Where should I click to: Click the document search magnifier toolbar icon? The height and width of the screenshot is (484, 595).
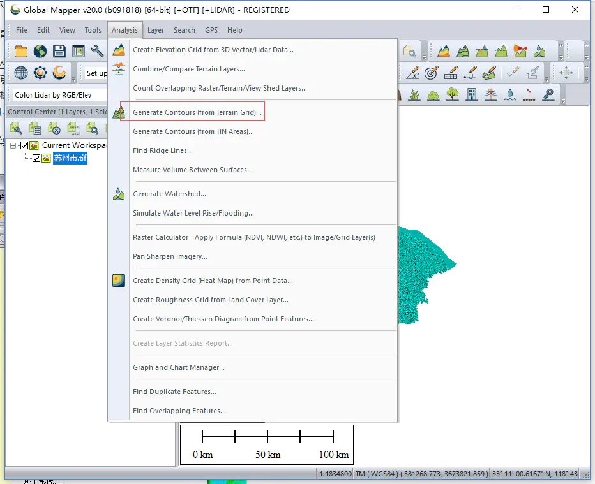pyautogui.click(x=409, y=51)
